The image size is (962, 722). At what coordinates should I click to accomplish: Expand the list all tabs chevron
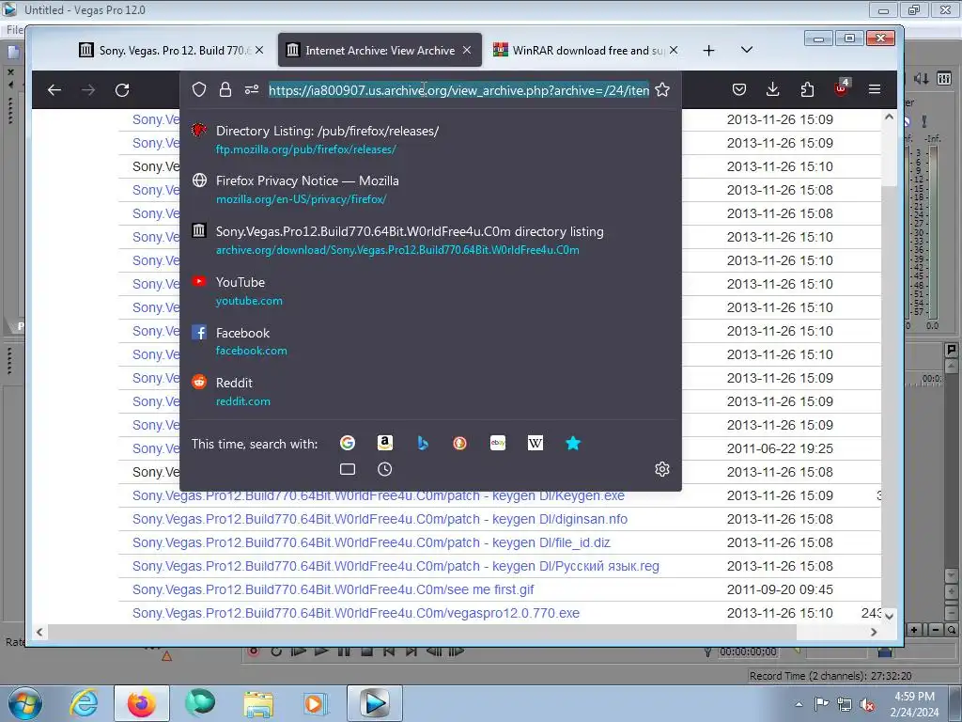point(747,50)
